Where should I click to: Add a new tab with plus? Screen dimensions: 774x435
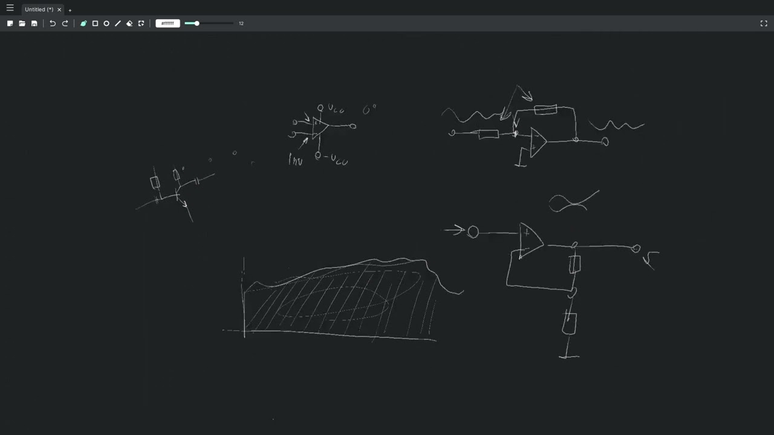tap(70, 10)
